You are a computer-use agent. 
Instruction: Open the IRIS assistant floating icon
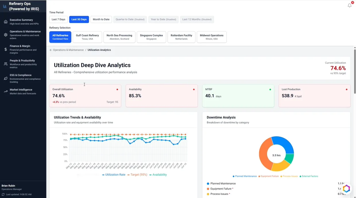coord(346,189)
